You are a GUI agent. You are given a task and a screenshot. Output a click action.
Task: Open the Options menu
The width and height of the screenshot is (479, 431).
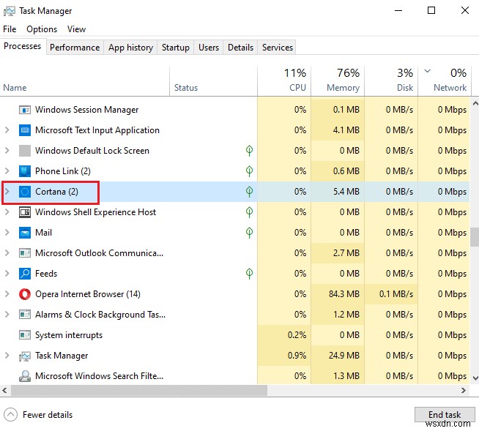(42, 29)
